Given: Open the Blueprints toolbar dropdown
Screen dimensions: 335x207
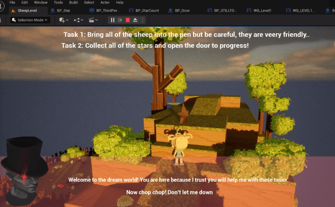Looking at the screenshot, I should (78, 20).
